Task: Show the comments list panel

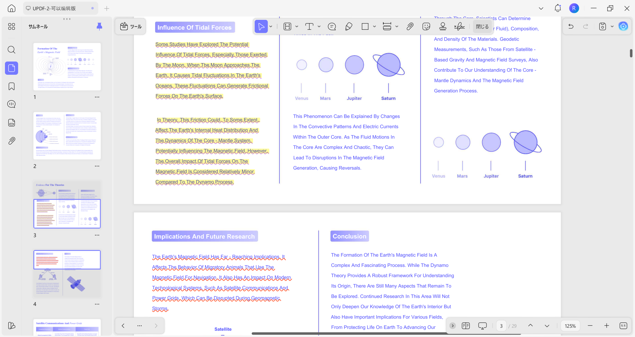Action: (x=12, y=104)
